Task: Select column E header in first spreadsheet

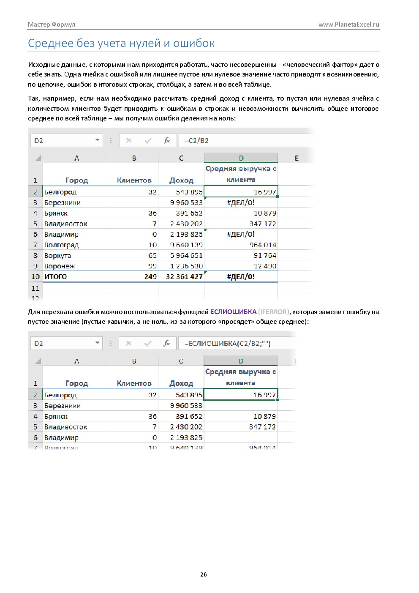Action: [296, 158]
